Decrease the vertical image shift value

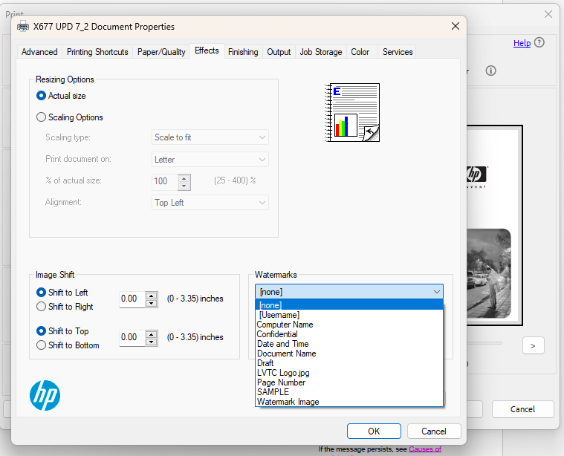152,342
